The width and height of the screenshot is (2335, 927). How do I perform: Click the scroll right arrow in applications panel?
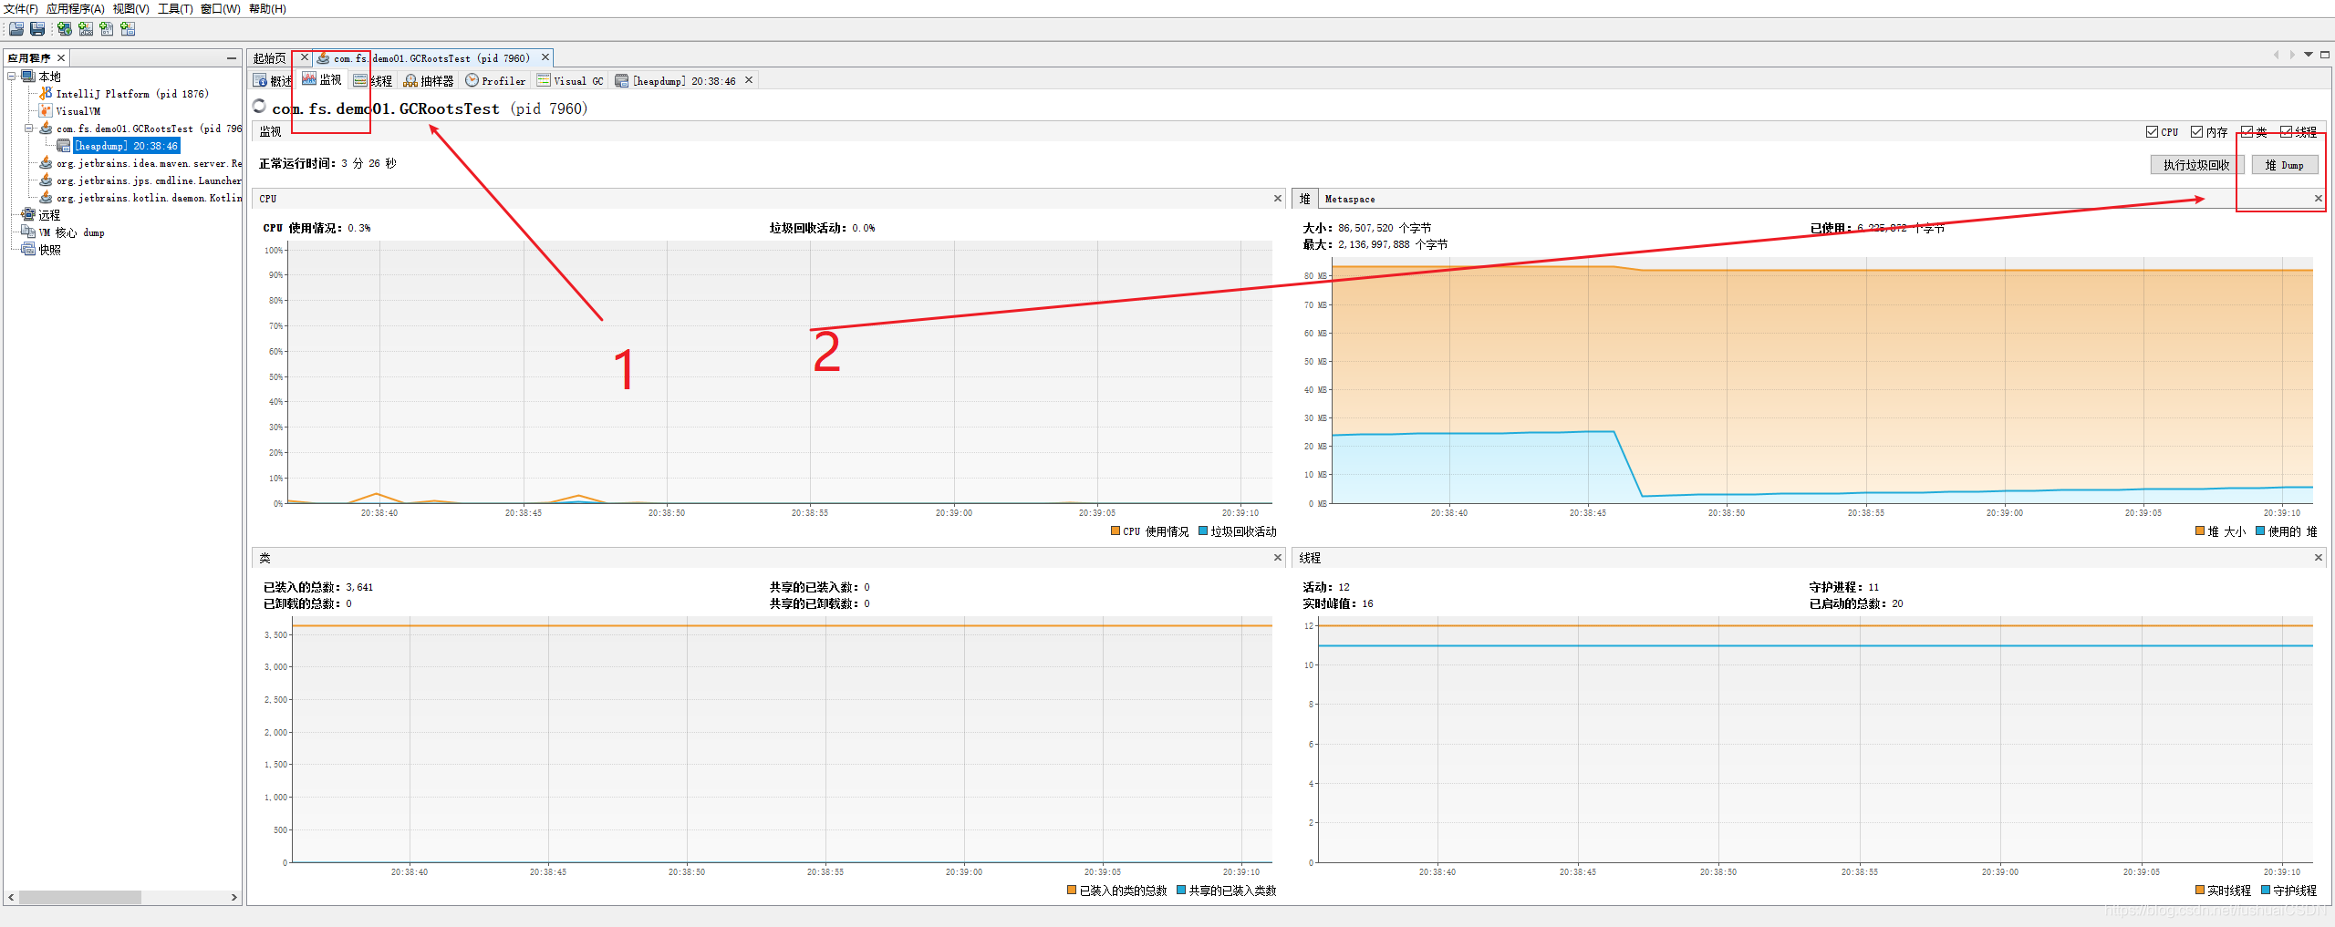pyautogui.click(x=234, y=897)
